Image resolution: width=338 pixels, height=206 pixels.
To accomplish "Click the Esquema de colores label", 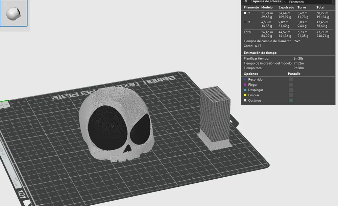I will (x=266, y=1).
